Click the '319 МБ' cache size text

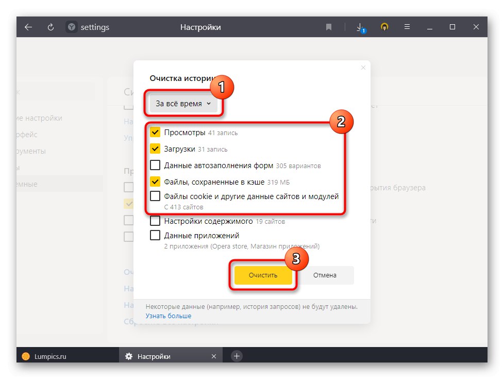278,183
